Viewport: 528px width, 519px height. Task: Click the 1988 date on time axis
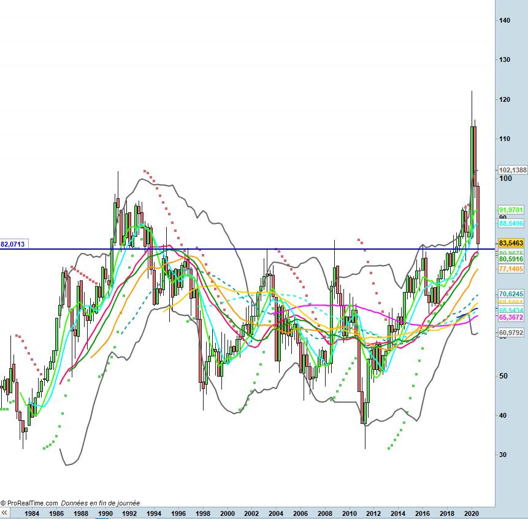click(81, 513)
